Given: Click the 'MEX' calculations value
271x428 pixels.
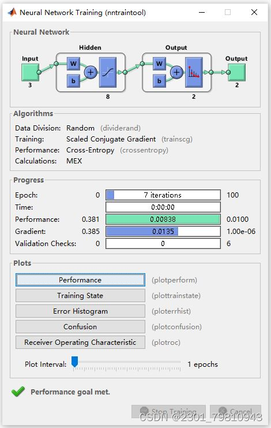Looking at the screenshot, I should (74, 161).
